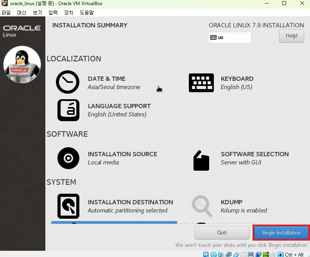The image size is (310, 257).
Task: Open the 입력 menu
Action: 53,12
